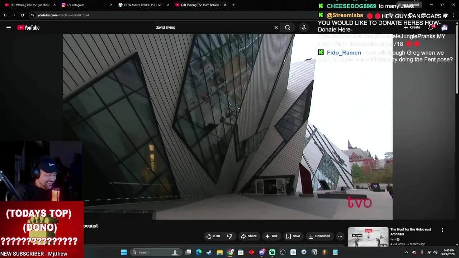This screenshot has width=459, height=258.
Task: Launch Microsoft Edge from the taskbar
Action: pyautogui.click(x=199, y=252)
